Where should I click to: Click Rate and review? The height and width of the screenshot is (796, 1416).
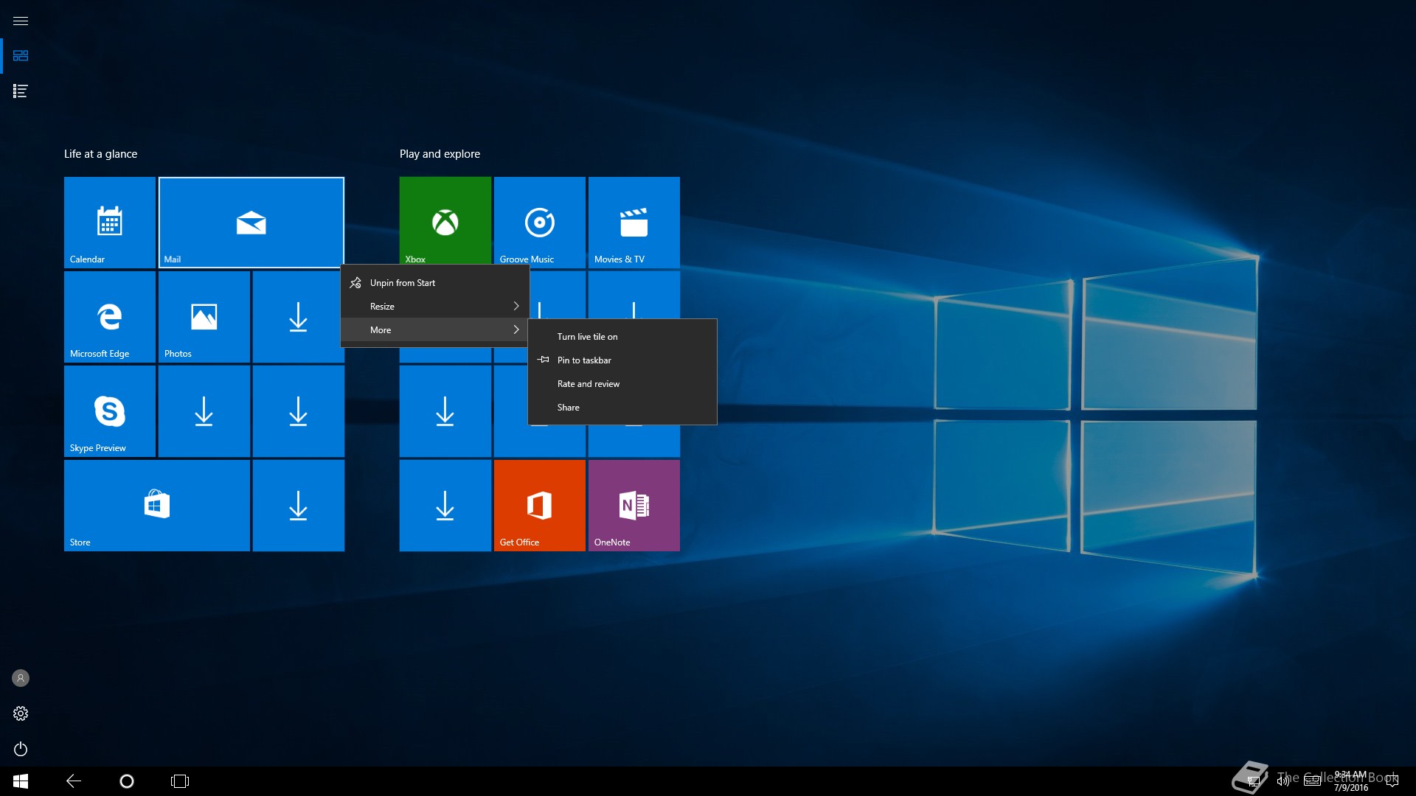[588, 384]
